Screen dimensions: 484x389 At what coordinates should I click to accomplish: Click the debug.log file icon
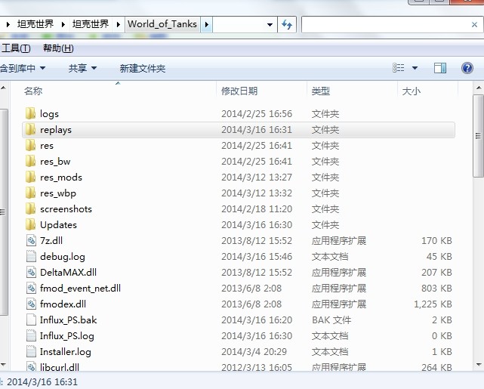31,256
